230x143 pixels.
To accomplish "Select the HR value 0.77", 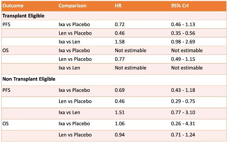I will 120,59.
